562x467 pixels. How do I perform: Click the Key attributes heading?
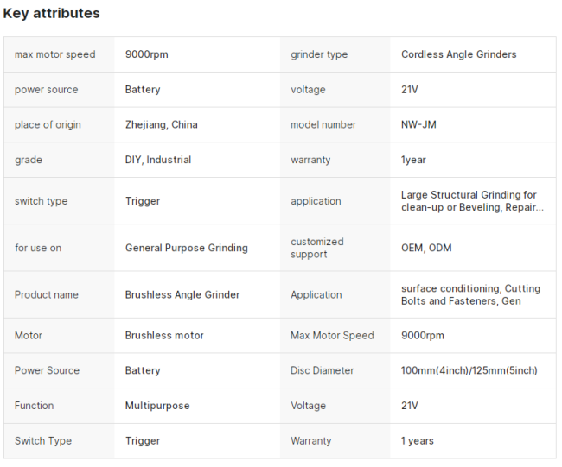[51, 13]
